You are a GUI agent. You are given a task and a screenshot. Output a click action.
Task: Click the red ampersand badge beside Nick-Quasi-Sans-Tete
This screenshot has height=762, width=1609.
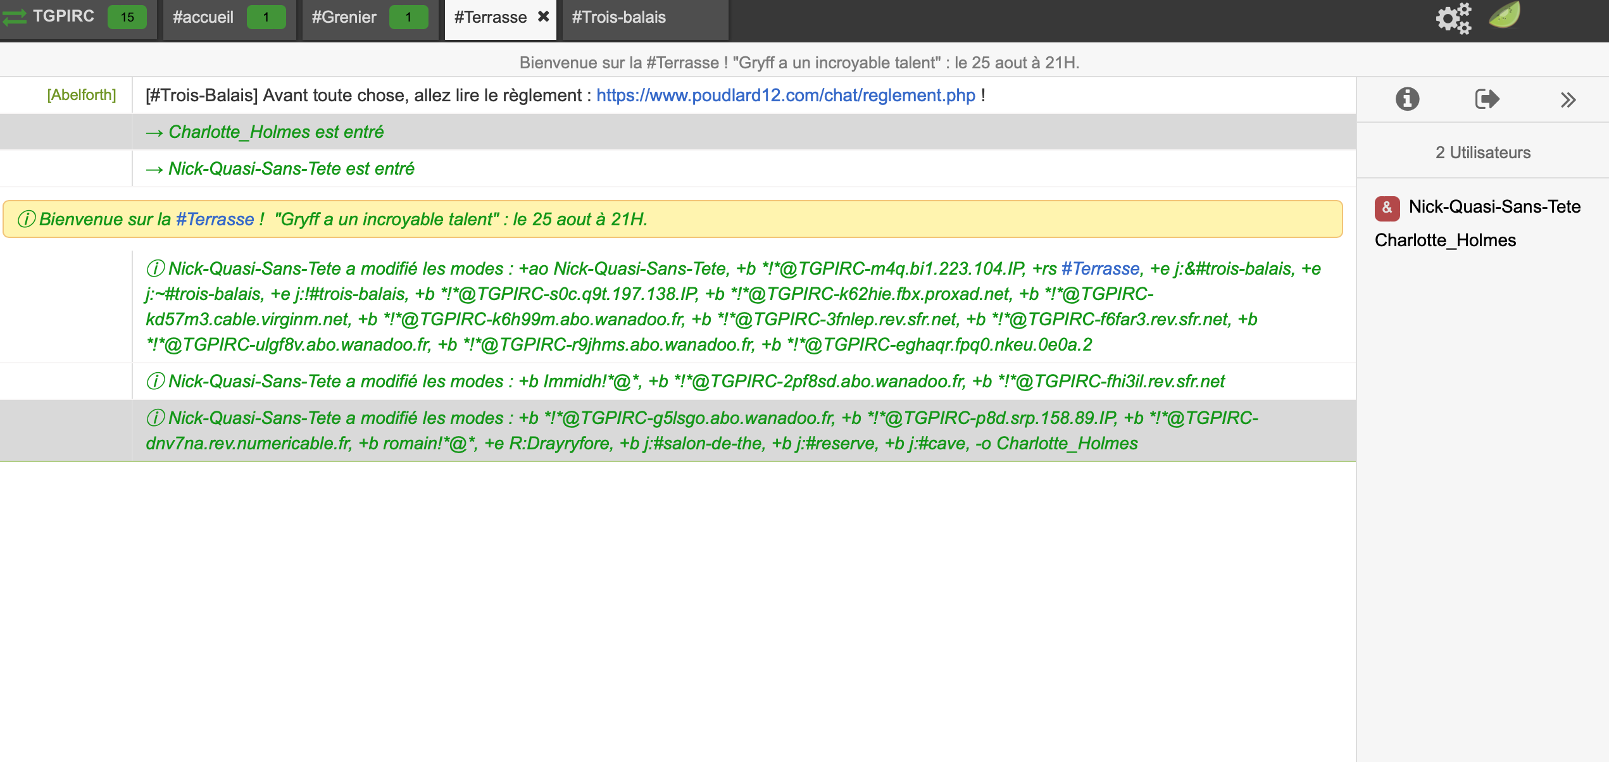pyautogui.click(x=1387, y=208)
